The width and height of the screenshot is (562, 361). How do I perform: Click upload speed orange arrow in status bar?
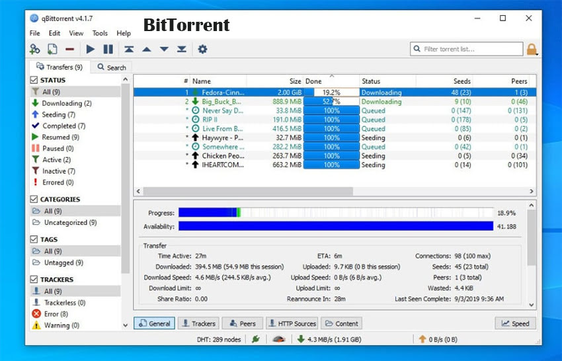coord(422,339)
